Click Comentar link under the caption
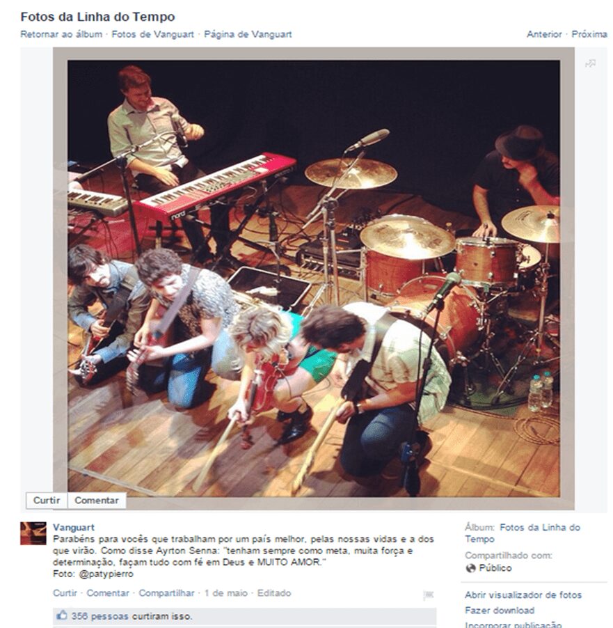This screenshot has height=628, width=613. 108,592
